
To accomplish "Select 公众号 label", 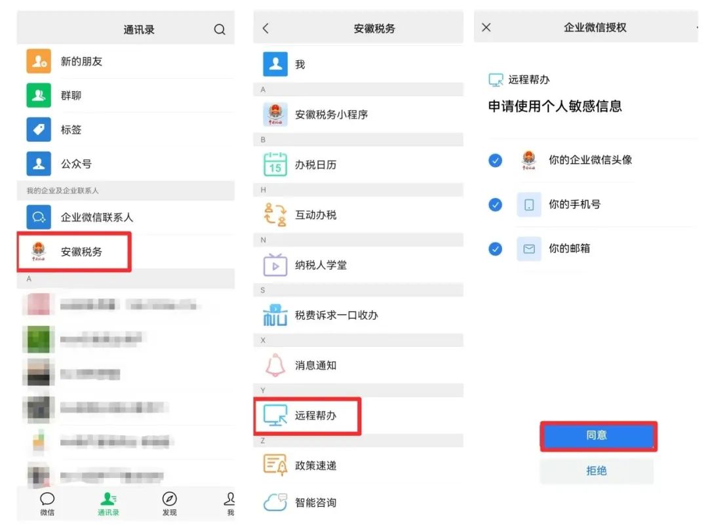I will [76, 163].
